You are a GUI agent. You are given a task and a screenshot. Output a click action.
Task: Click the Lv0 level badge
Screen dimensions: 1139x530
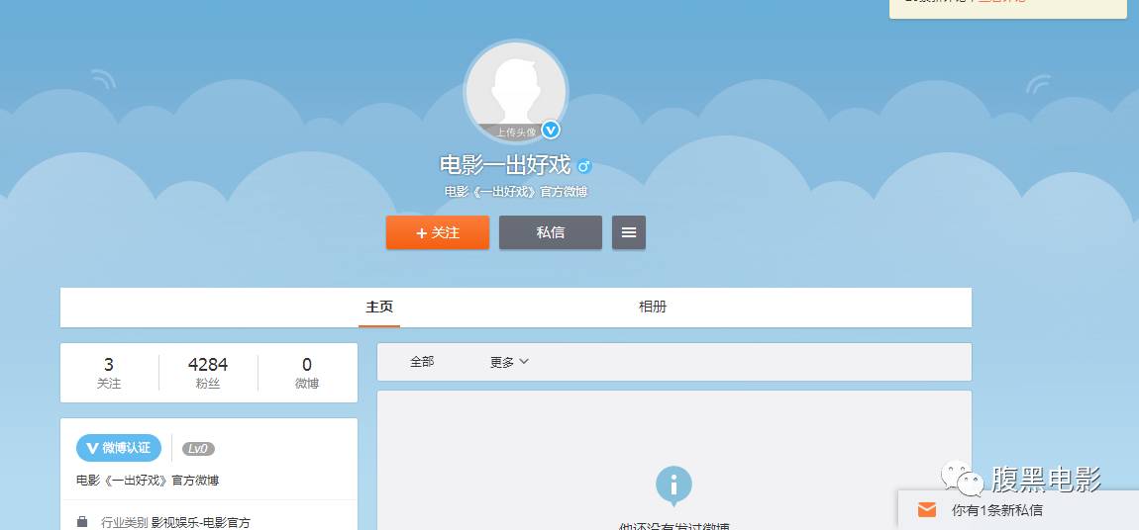(198, 449)
